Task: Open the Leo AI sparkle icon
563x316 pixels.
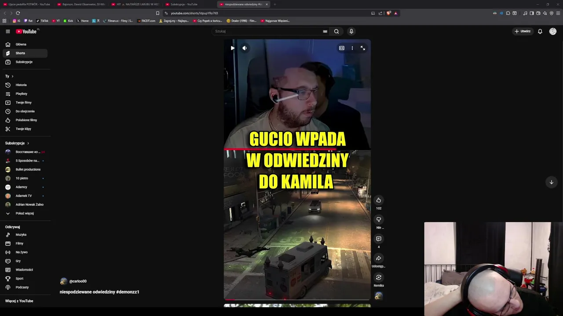Action: pos(545,13)
